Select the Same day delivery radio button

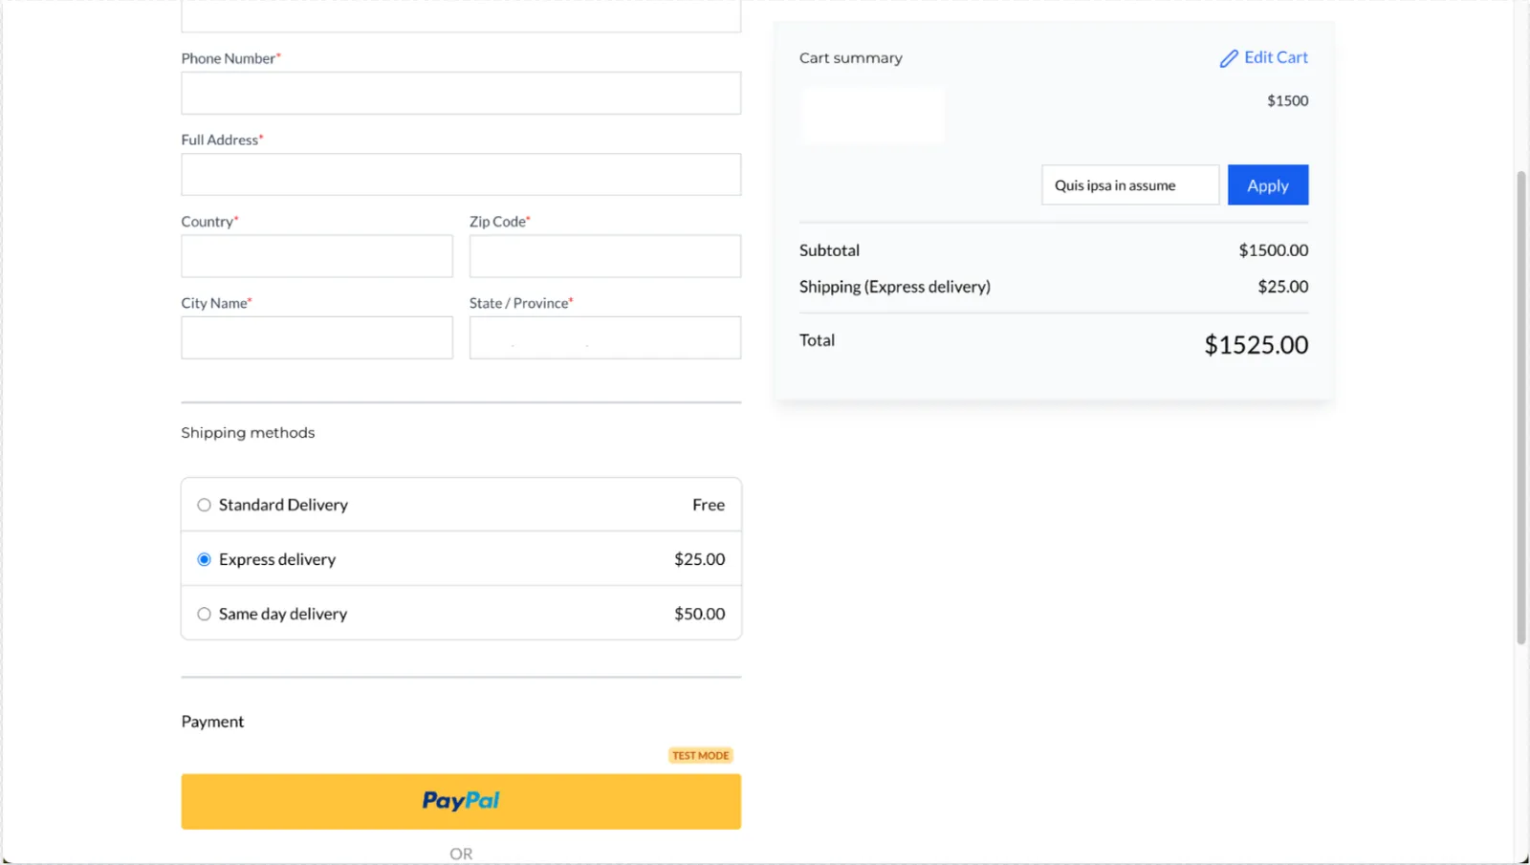point(204,614)
